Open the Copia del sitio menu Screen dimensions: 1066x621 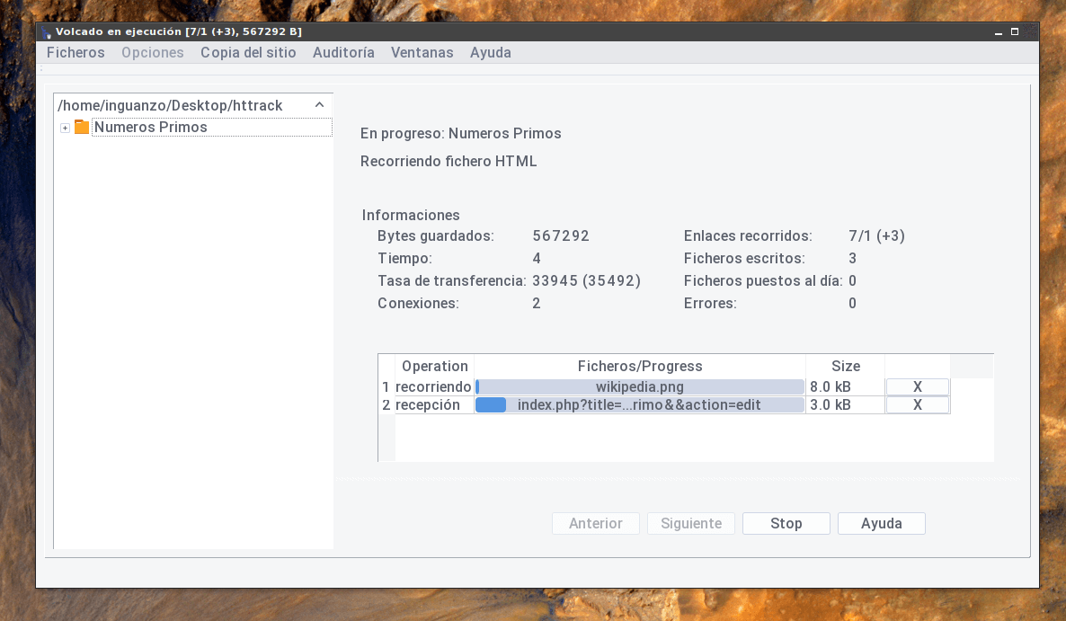(x=248, y=52)
